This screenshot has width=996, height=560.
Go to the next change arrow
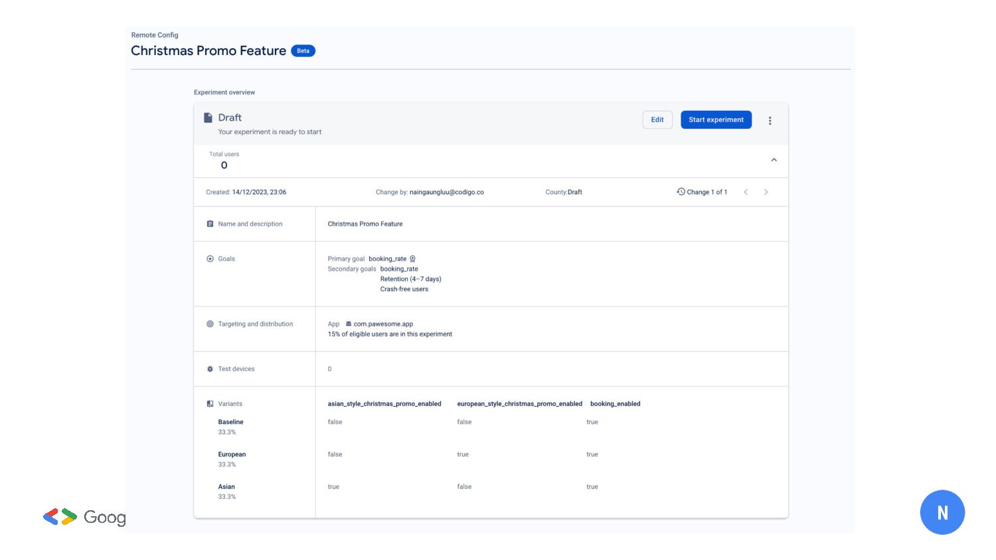[766, 192]
